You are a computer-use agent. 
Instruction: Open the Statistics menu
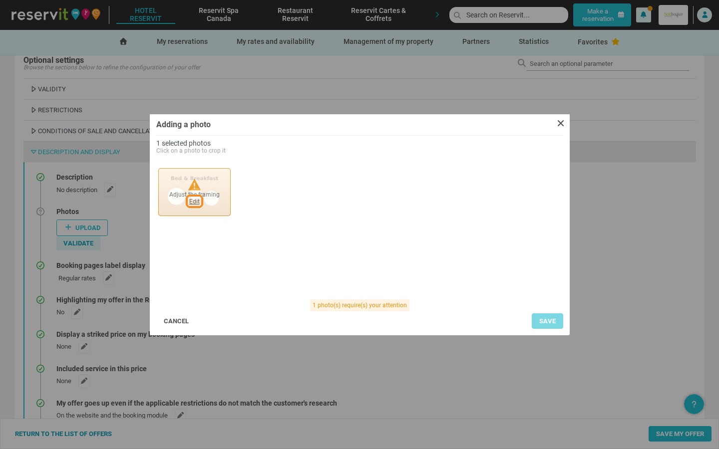[534, 41]
